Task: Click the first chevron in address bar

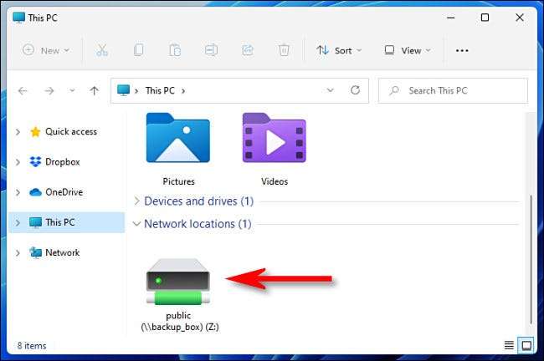Action: 136,91
